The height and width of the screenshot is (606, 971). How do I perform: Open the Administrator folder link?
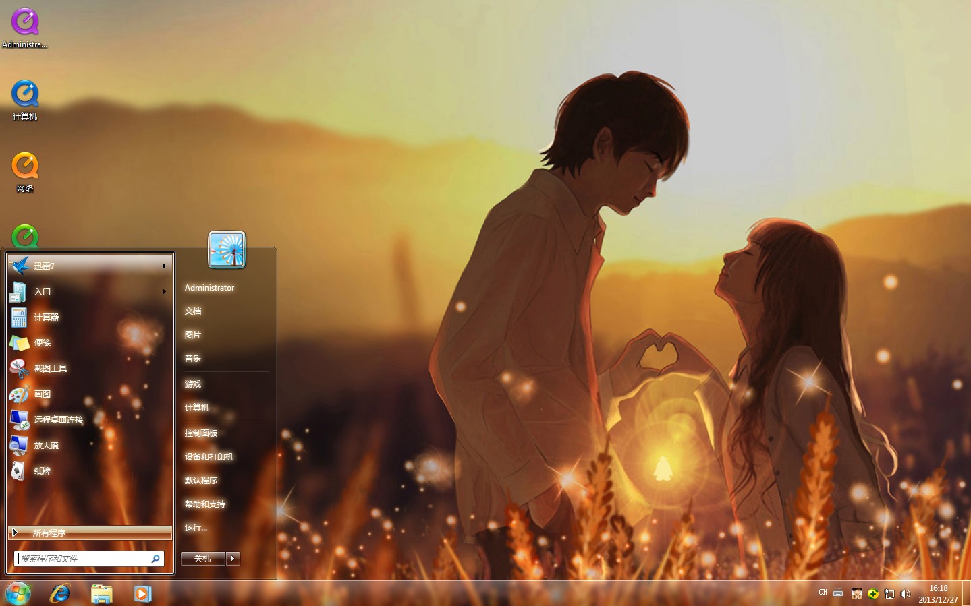tap(209, 288)
